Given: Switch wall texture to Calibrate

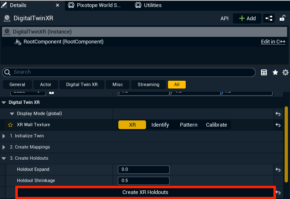Looking at the screenshot, I should [x=216, y=125].
